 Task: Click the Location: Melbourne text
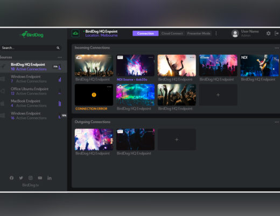101,36
